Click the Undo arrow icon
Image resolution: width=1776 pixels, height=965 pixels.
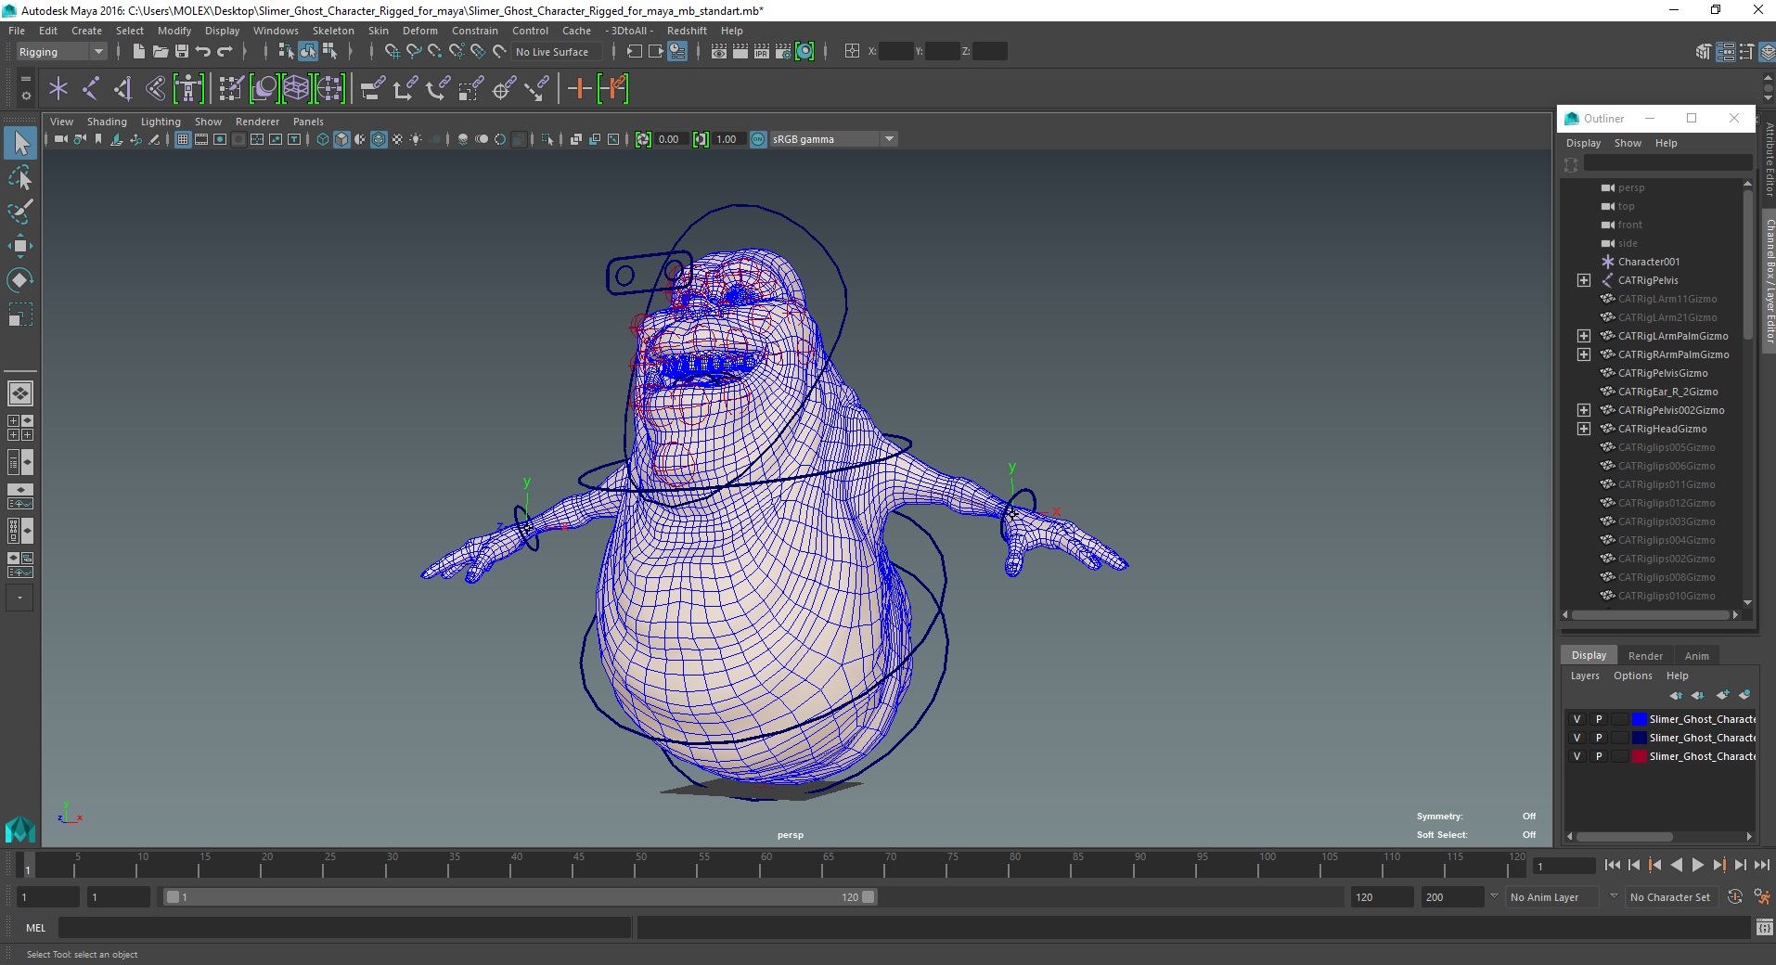click(203, 52)
